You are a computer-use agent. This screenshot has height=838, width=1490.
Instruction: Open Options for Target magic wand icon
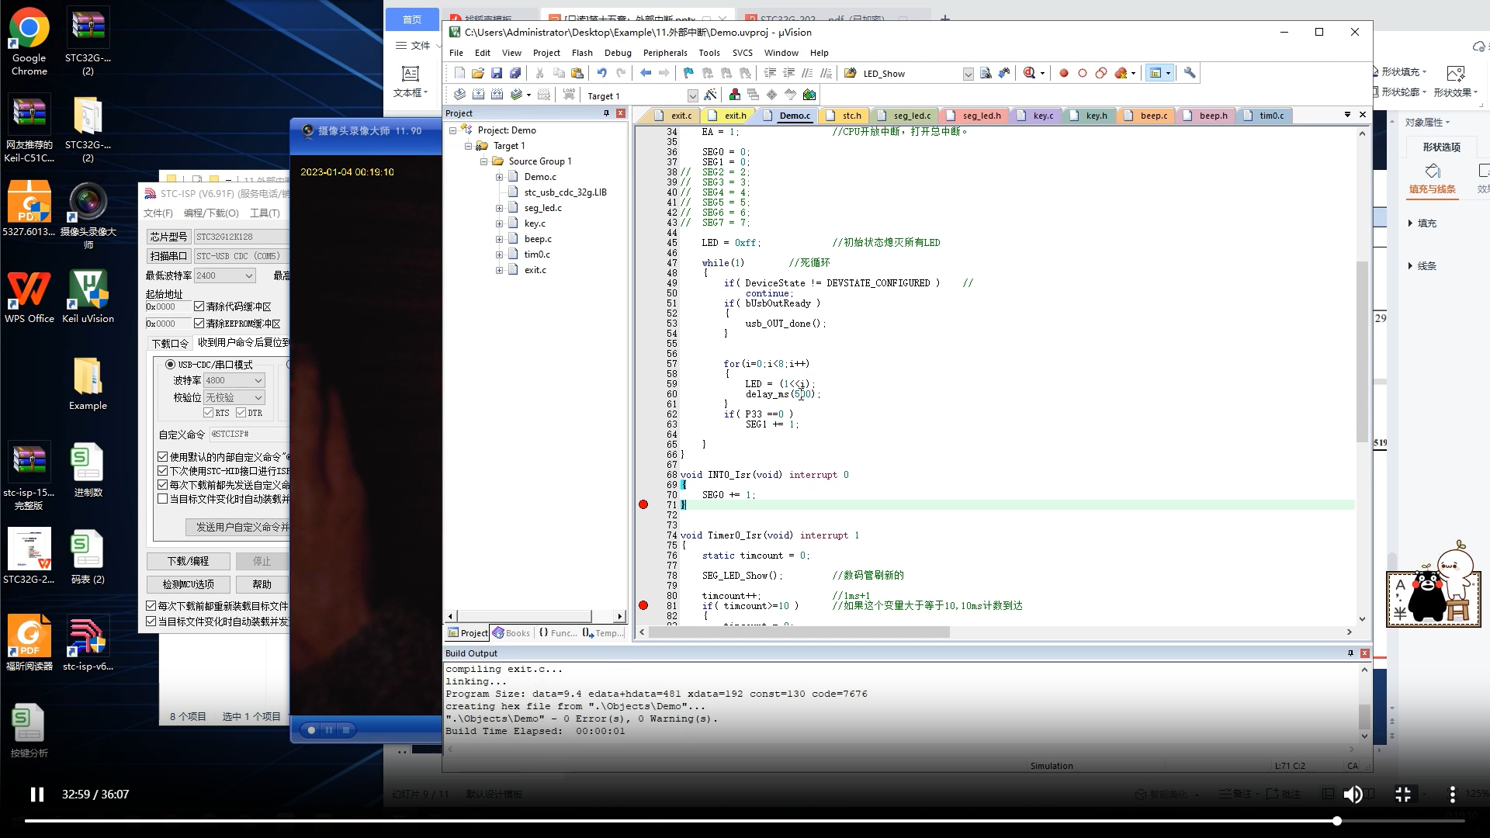[710, 95]
